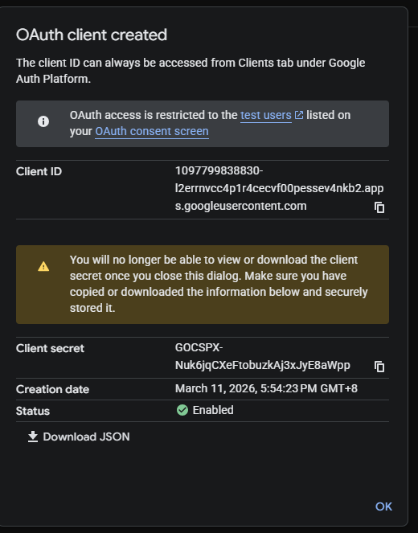This screenshot has width=418, height=533.
Task: Click the Clients tab description sentence
Action: click(191, 71)
